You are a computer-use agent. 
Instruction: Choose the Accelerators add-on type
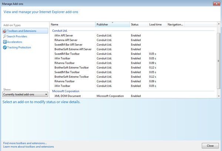click(x=14, y=42)
